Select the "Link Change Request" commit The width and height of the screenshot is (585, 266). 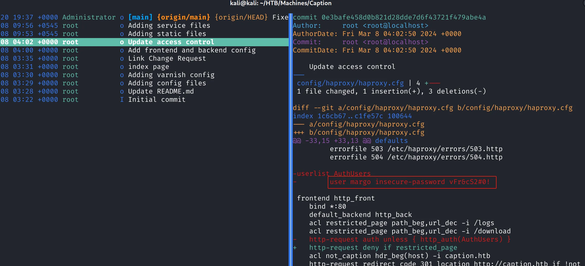coord(144,58)
